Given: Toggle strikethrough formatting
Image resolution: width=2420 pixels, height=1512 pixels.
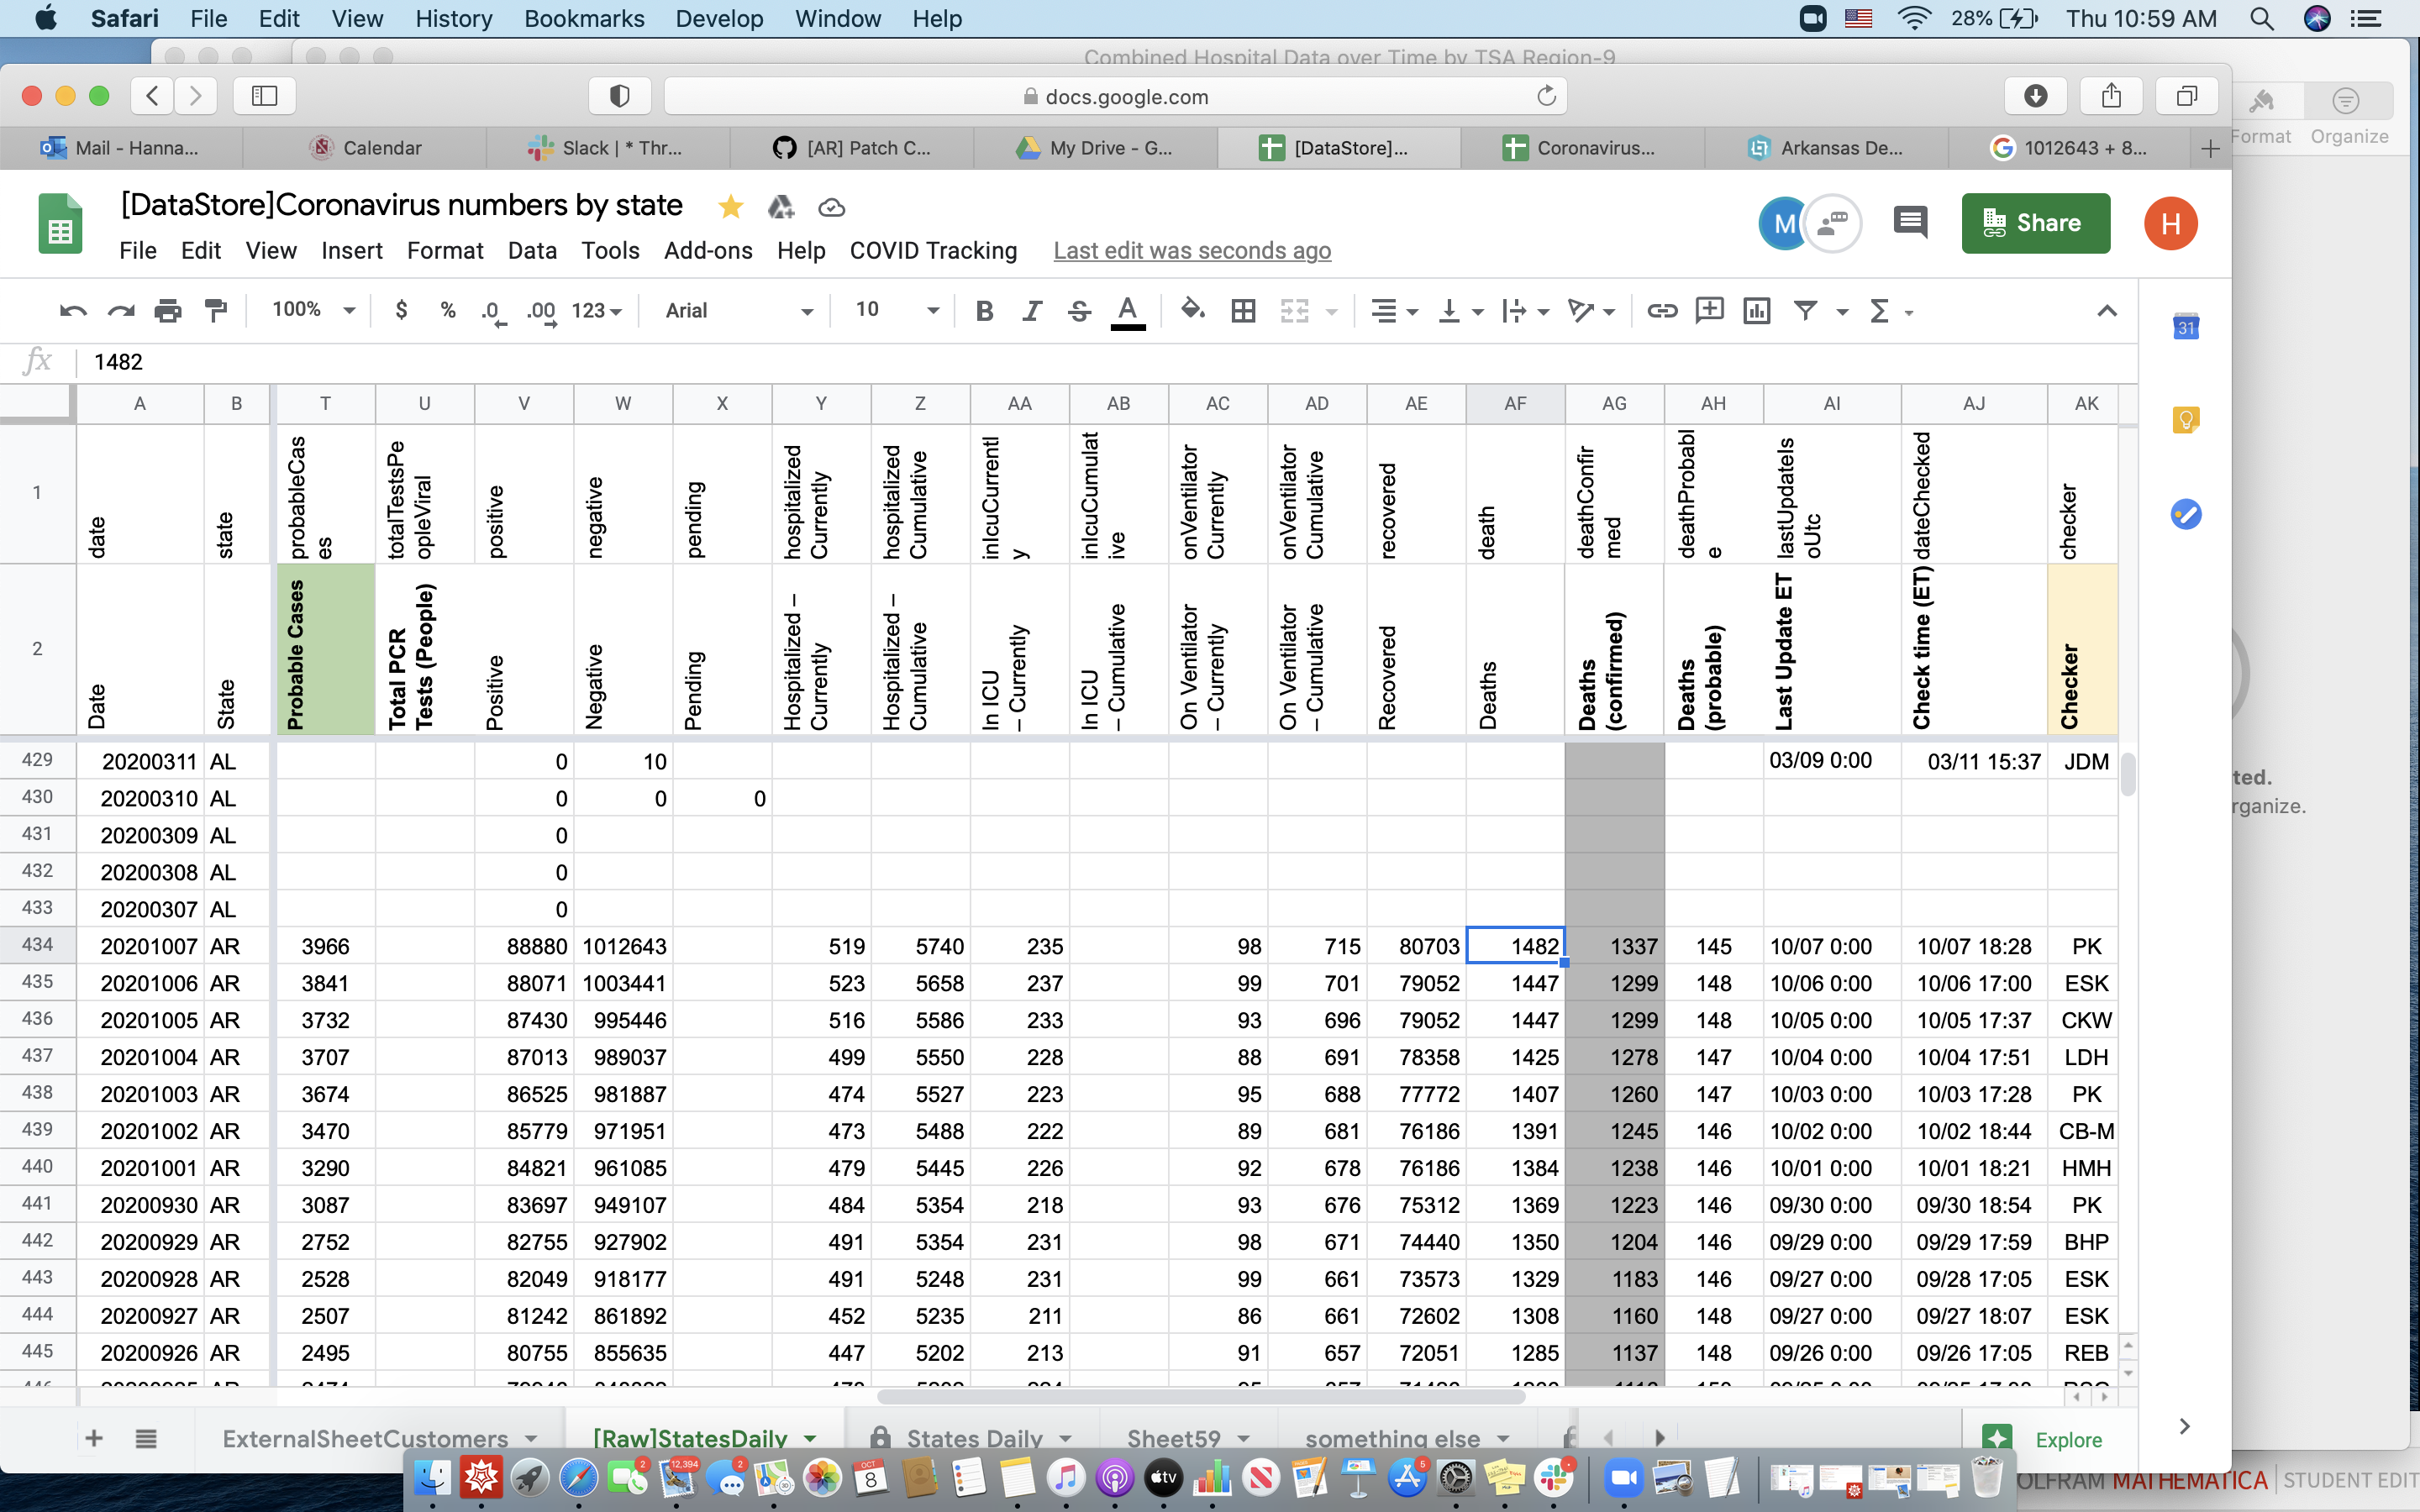Looking at the screenshot, I should click(x=1079, y=311).
